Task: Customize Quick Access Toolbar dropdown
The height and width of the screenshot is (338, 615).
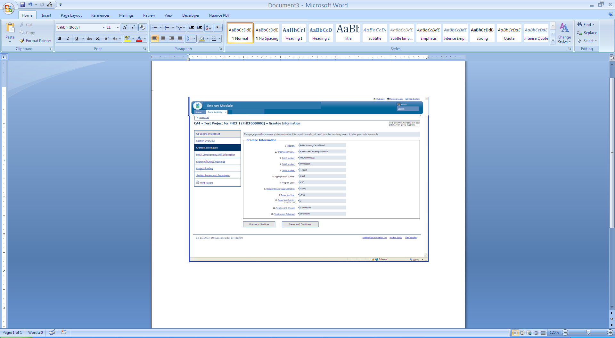Action: coord(61,5)
